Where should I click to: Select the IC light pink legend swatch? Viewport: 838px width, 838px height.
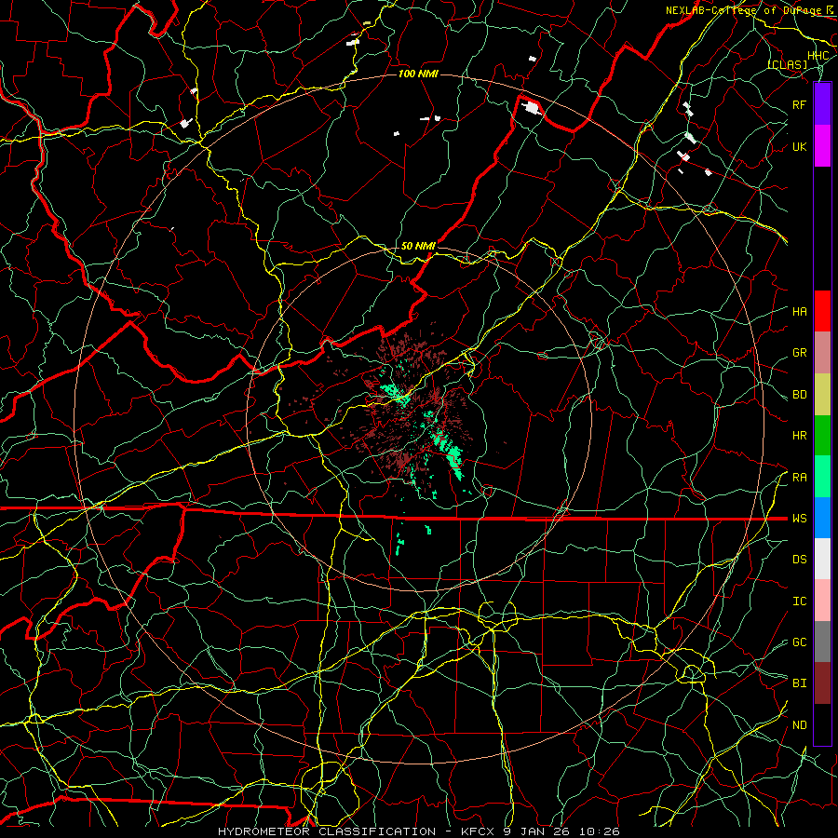(822, 601)
